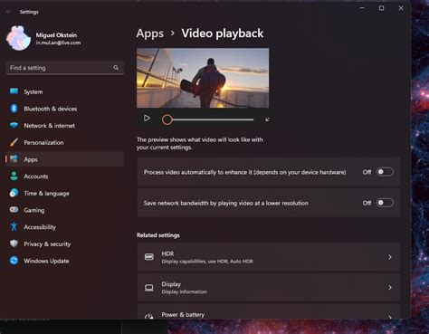Go to Windows Update page
The height and width of the screenshot is (334, 429).
coord(64,261)
